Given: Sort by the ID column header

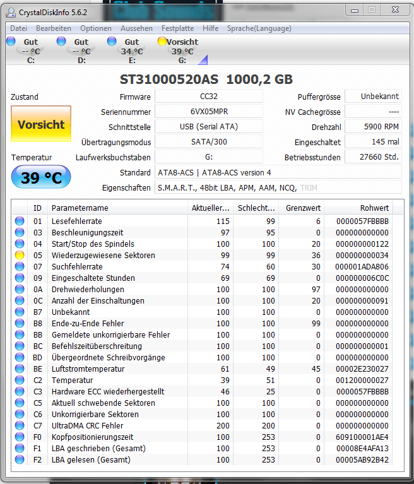Looking at the screenshot, I should pos(37,208).
